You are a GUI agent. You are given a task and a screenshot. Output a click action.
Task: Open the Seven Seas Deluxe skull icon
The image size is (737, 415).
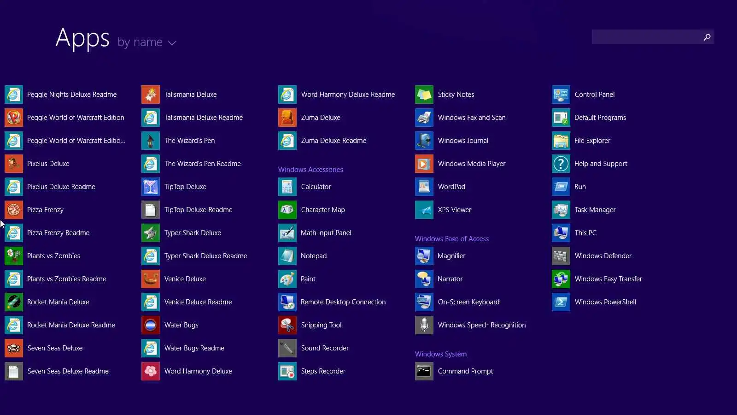point(14,348)
